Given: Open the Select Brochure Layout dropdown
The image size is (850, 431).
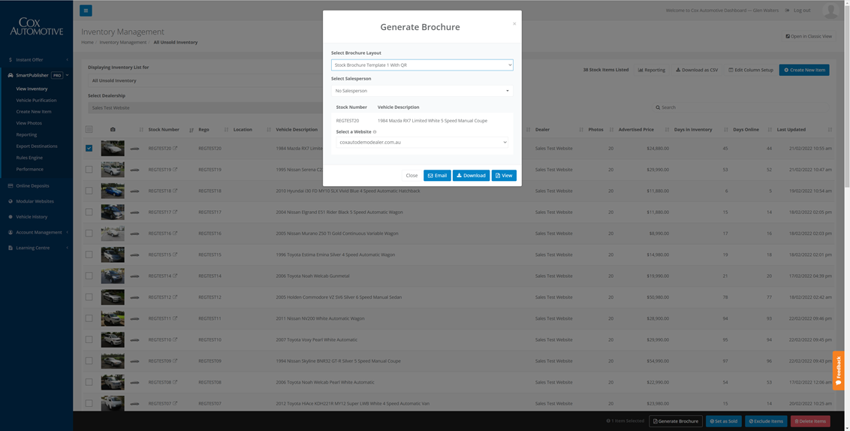Looking at the screenshot, I should (422, 65).
